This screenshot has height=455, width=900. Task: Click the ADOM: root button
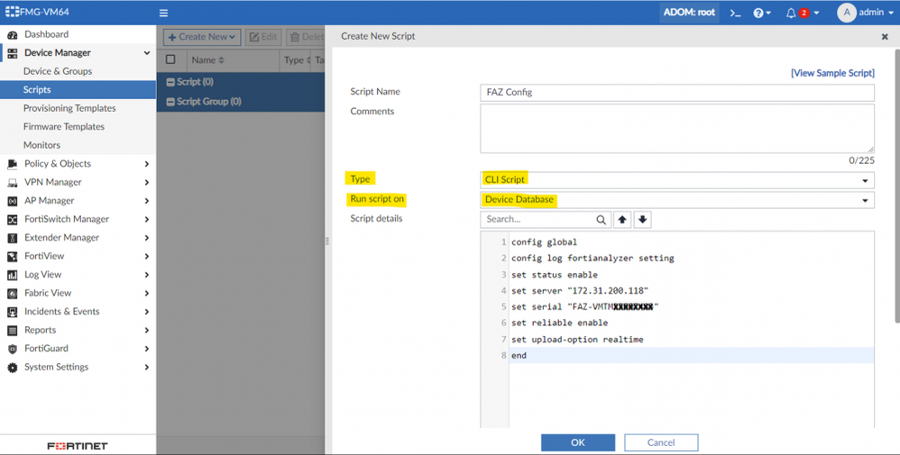[689, 12]
